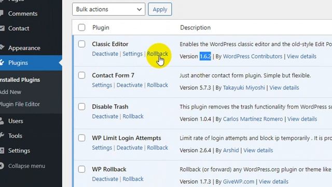This screenshot has height=187, width=332.
Task: Click the Comments speech bubble icon
Action: click(2, 14)
